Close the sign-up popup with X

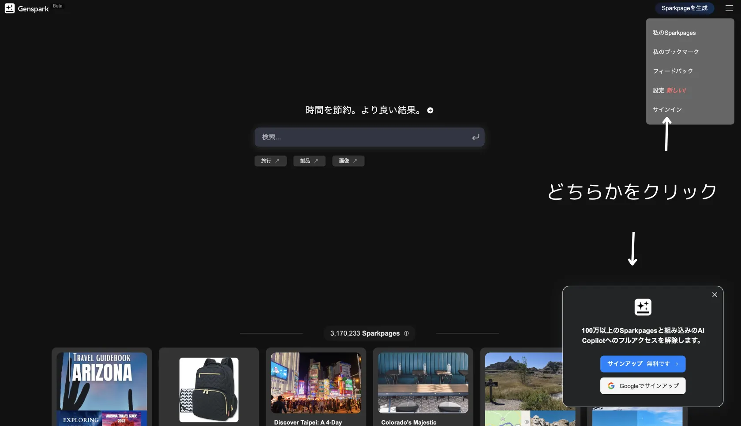715,295
